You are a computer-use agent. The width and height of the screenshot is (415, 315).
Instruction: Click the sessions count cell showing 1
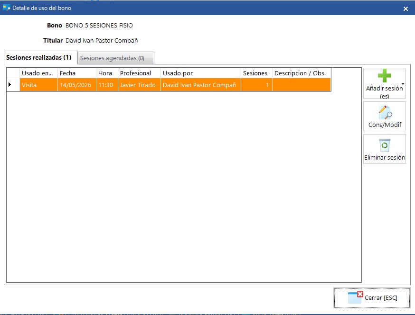tap(256, 85)
